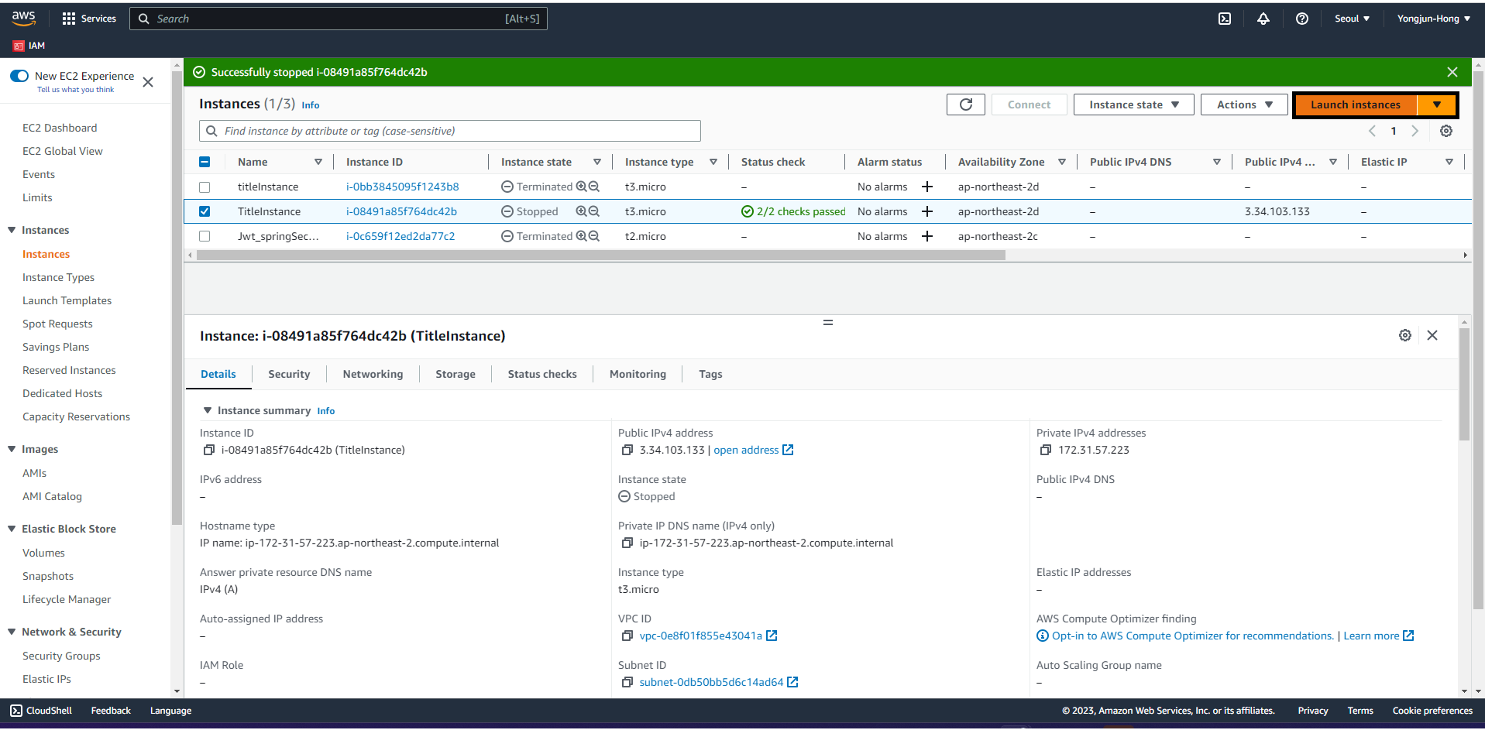The image size is (1485, 730).
Task: Open Launch instances dropdown arrow
Action: pyautogui.click(x=1437, y=105)
